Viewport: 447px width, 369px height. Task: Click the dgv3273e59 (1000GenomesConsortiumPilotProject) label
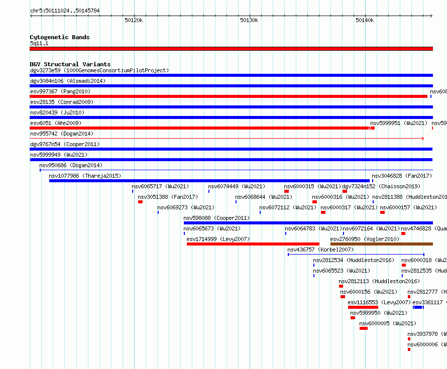[99, 70]
